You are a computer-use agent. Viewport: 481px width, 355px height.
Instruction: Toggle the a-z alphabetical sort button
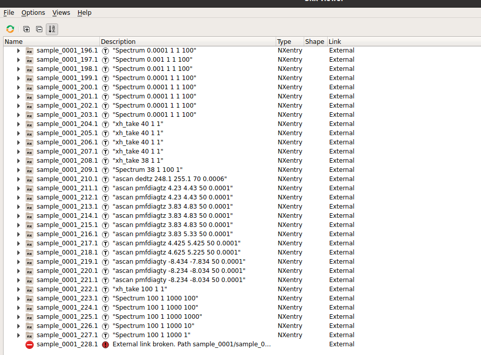[x=51, y=29]
